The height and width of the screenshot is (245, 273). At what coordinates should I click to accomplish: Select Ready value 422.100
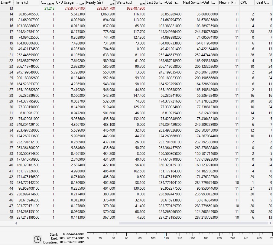(x=109, y=165)
